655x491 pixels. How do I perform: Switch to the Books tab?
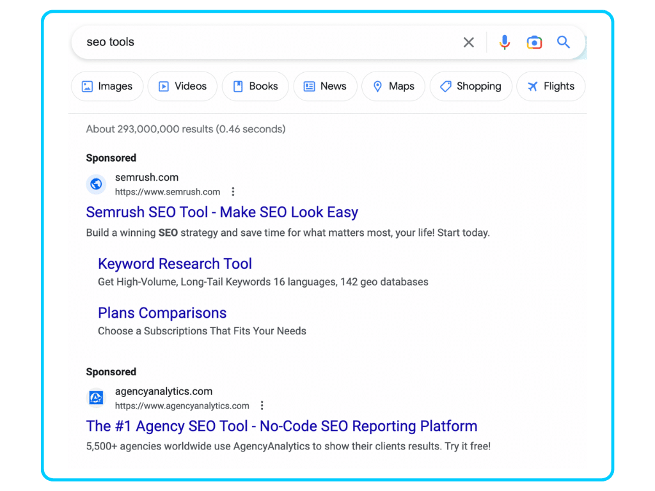click(256, 86)
